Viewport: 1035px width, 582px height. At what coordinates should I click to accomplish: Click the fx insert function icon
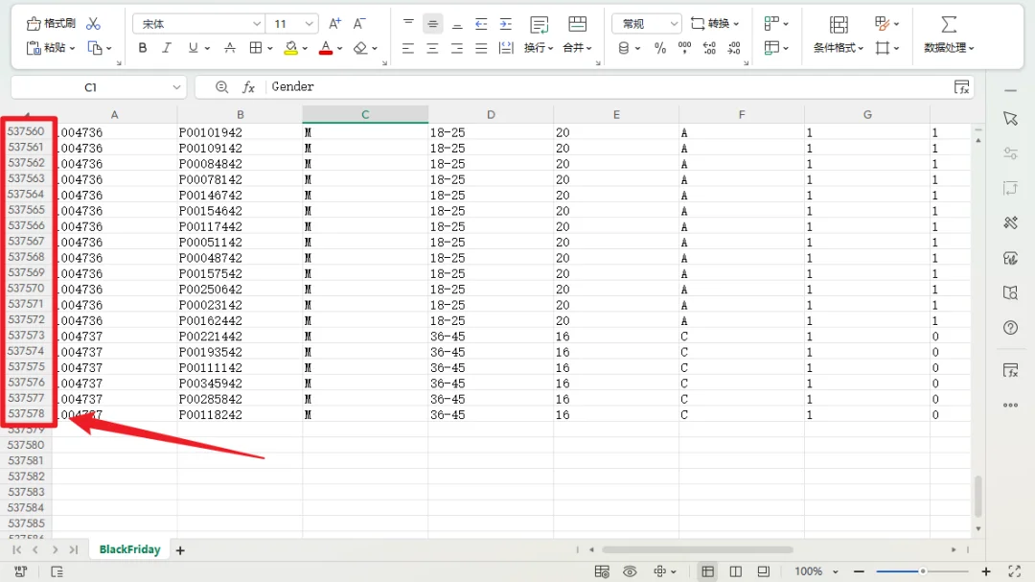point(248,87)
